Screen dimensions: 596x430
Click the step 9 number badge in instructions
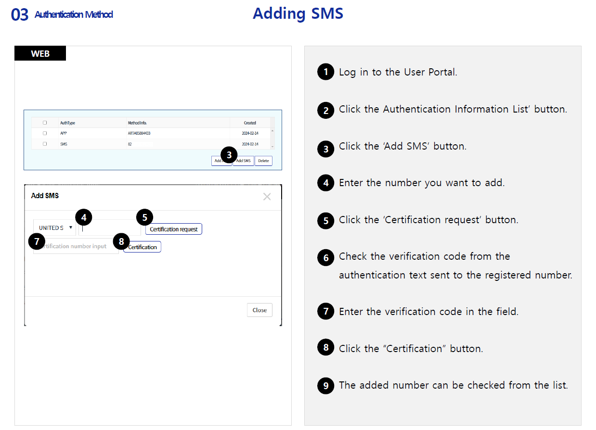point(326,386)
